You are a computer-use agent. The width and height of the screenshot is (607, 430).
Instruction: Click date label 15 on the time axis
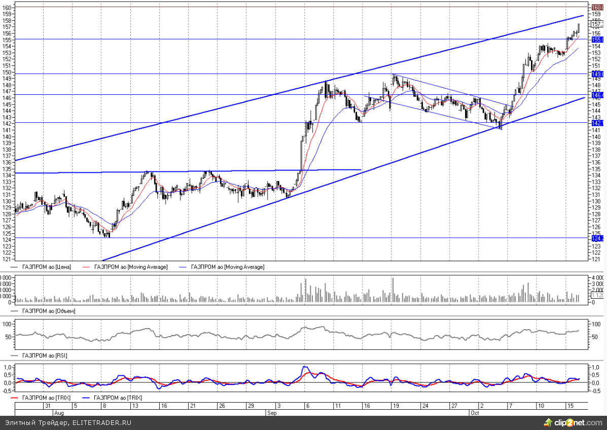point(570,406)
